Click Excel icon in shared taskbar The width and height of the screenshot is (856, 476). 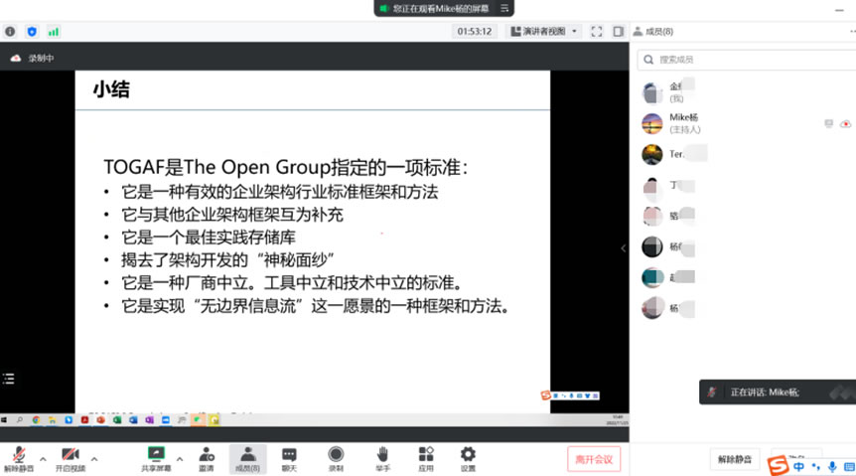click(x=117, y=419)
